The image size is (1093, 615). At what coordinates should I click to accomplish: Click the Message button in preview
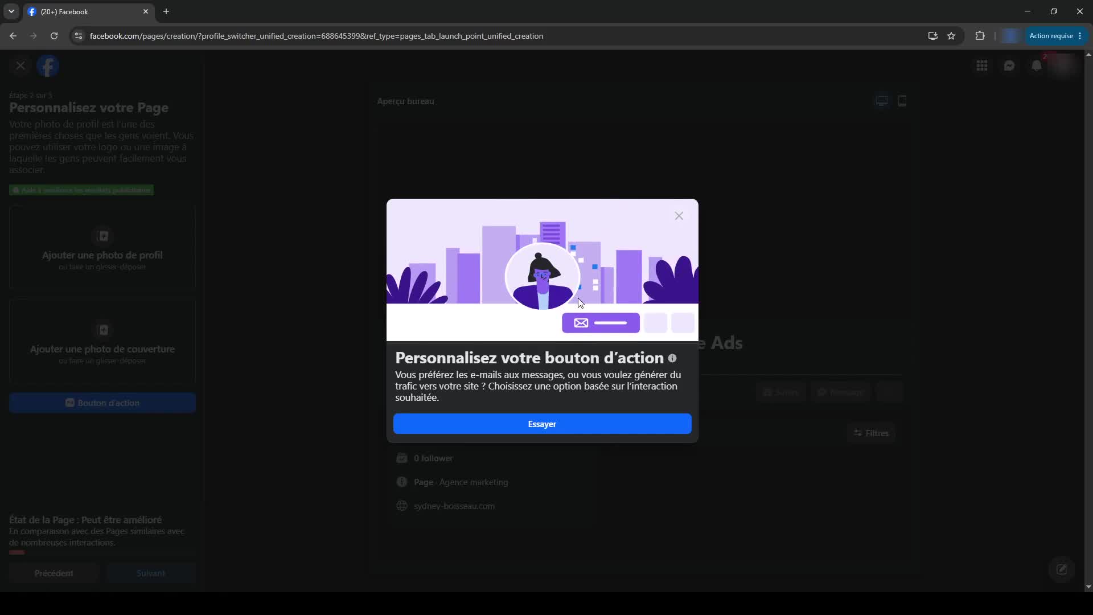click(x=841, y=392)
